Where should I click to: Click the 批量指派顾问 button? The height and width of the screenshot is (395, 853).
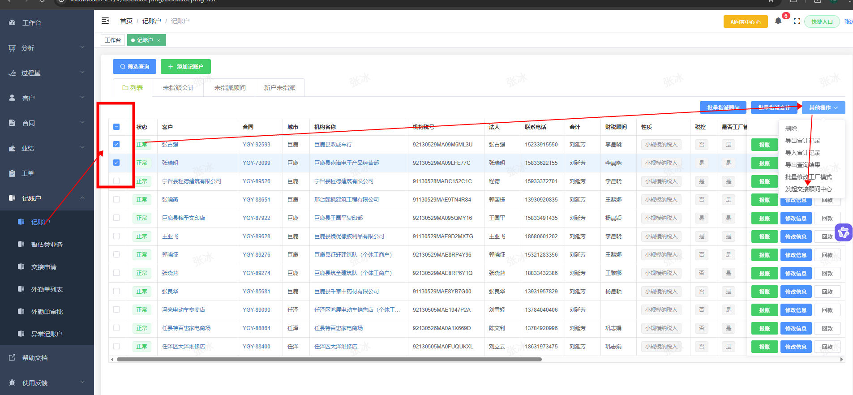723,107
